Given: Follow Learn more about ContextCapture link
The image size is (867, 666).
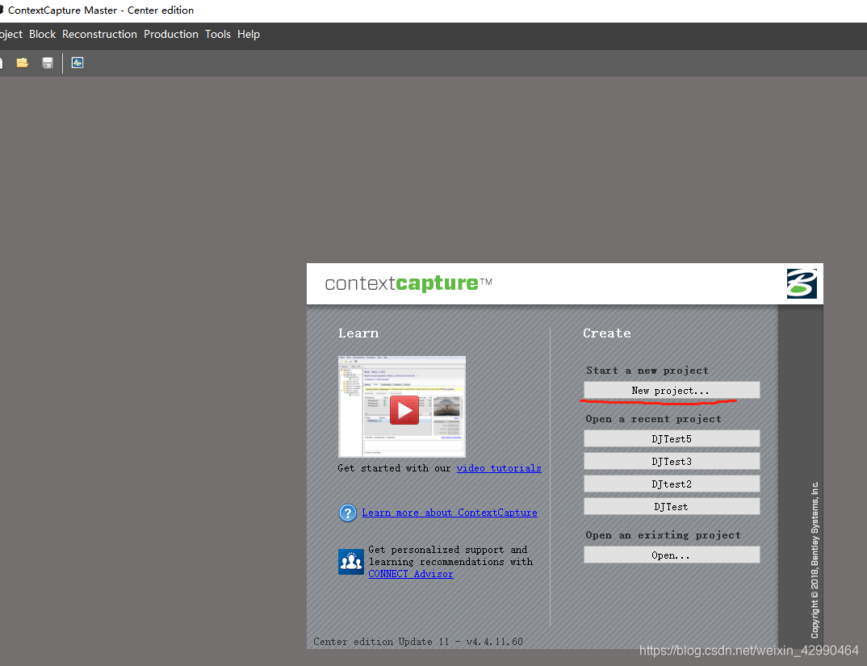Looking at the screenshot, I should (x=450, y=513).
